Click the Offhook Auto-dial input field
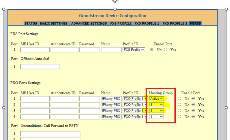230x140 pixels. tap(40, 67)
